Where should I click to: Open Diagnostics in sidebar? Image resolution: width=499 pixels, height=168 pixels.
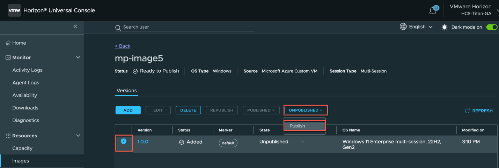25,120
